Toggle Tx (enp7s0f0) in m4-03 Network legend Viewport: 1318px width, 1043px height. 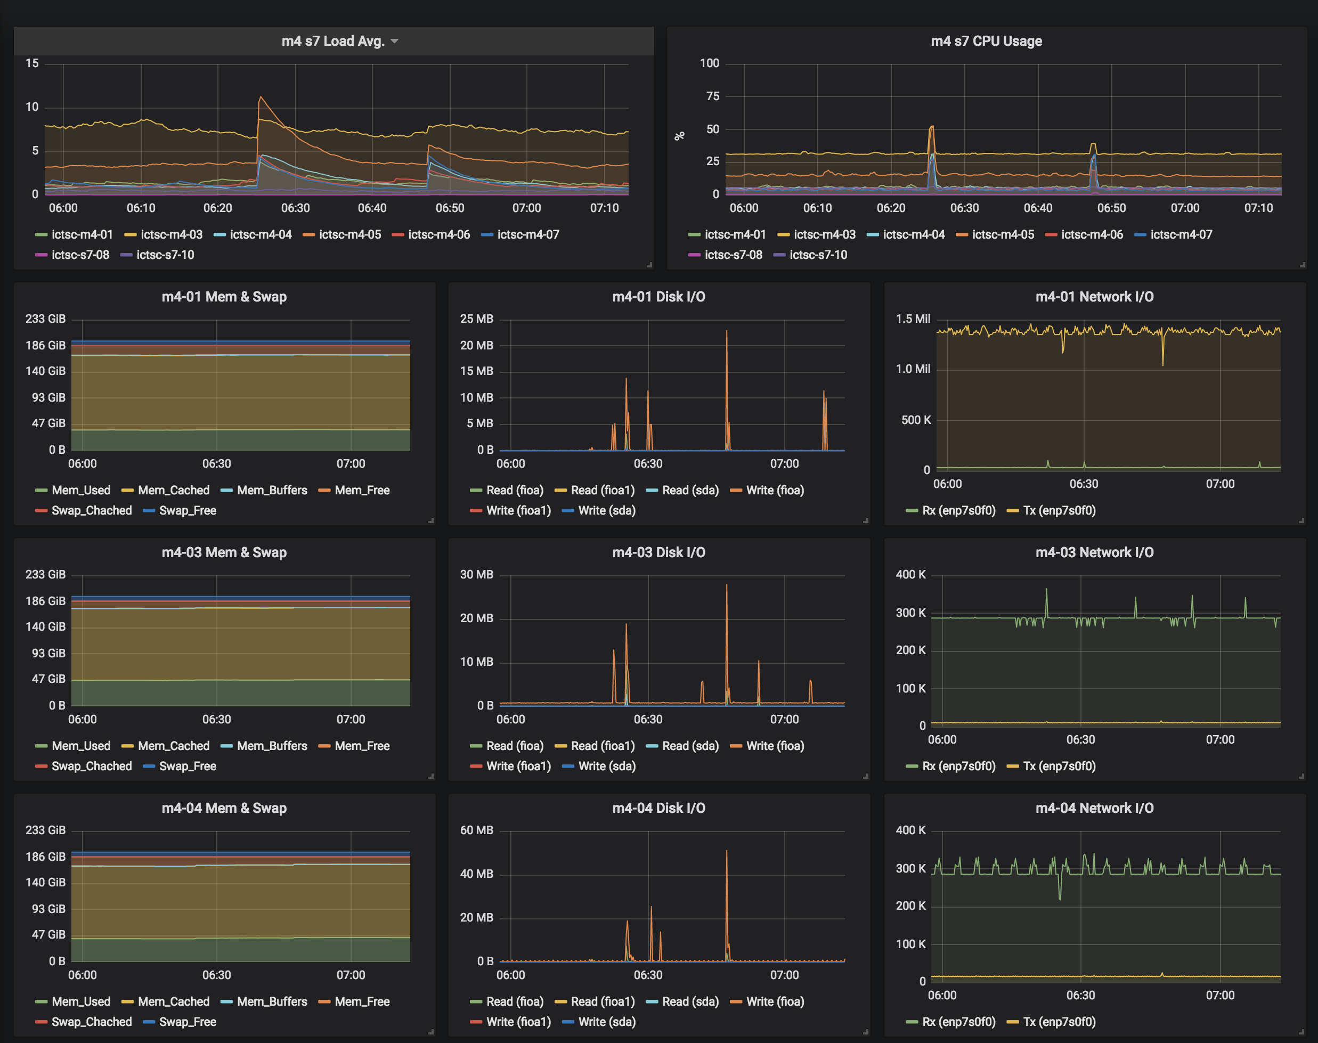click(1059, 767)
